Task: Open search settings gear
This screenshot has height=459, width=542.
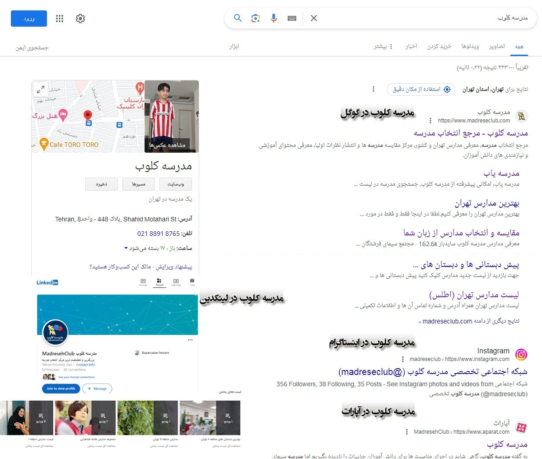Action: tap(80, 19)
